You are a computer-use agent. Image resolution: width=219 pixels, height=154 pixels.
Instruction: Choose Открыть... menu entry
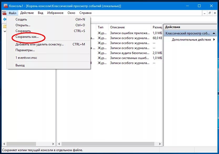[x=48, y=25]
